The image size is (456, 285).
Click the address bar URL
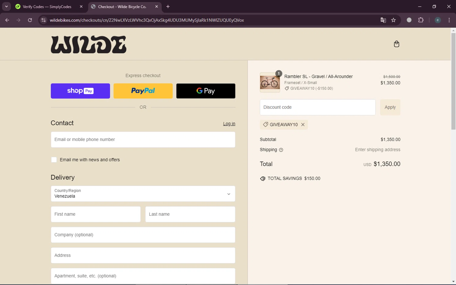pos(147,20)
